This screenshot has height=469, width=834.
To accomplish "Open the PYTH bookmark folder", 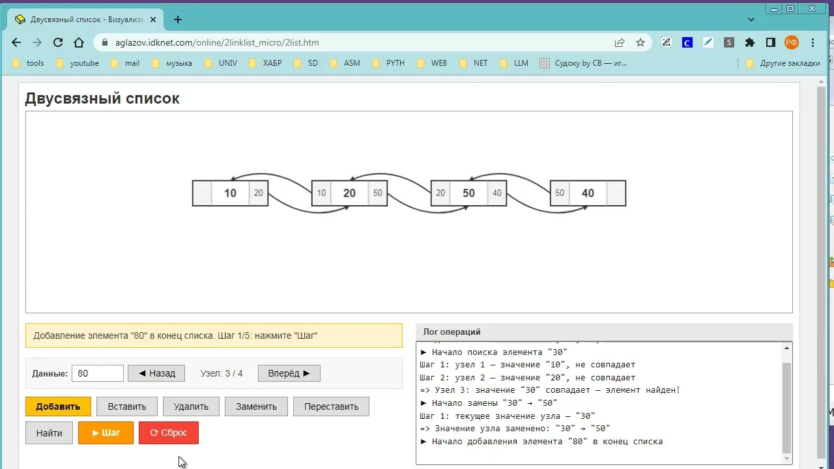I will [x=388, y=63].
